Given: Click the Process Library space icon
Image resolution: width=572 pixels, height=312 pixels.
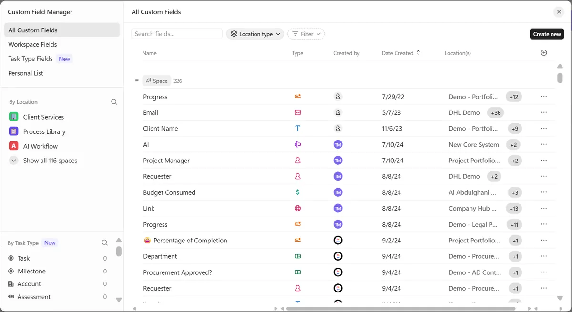Looking at the screenshot, I should pos(13,131).
